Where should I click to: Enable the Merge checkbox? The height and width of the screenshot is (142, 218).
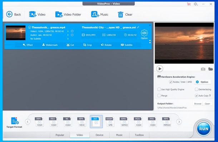pyautogui.click(x=159, y=95)
